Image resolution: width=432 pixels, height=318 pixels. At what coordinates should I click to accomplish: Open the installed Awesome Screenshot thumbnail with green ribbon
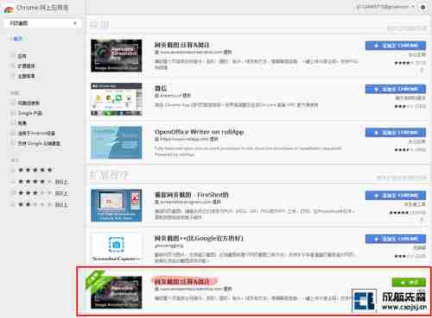[x=117, y=292]
